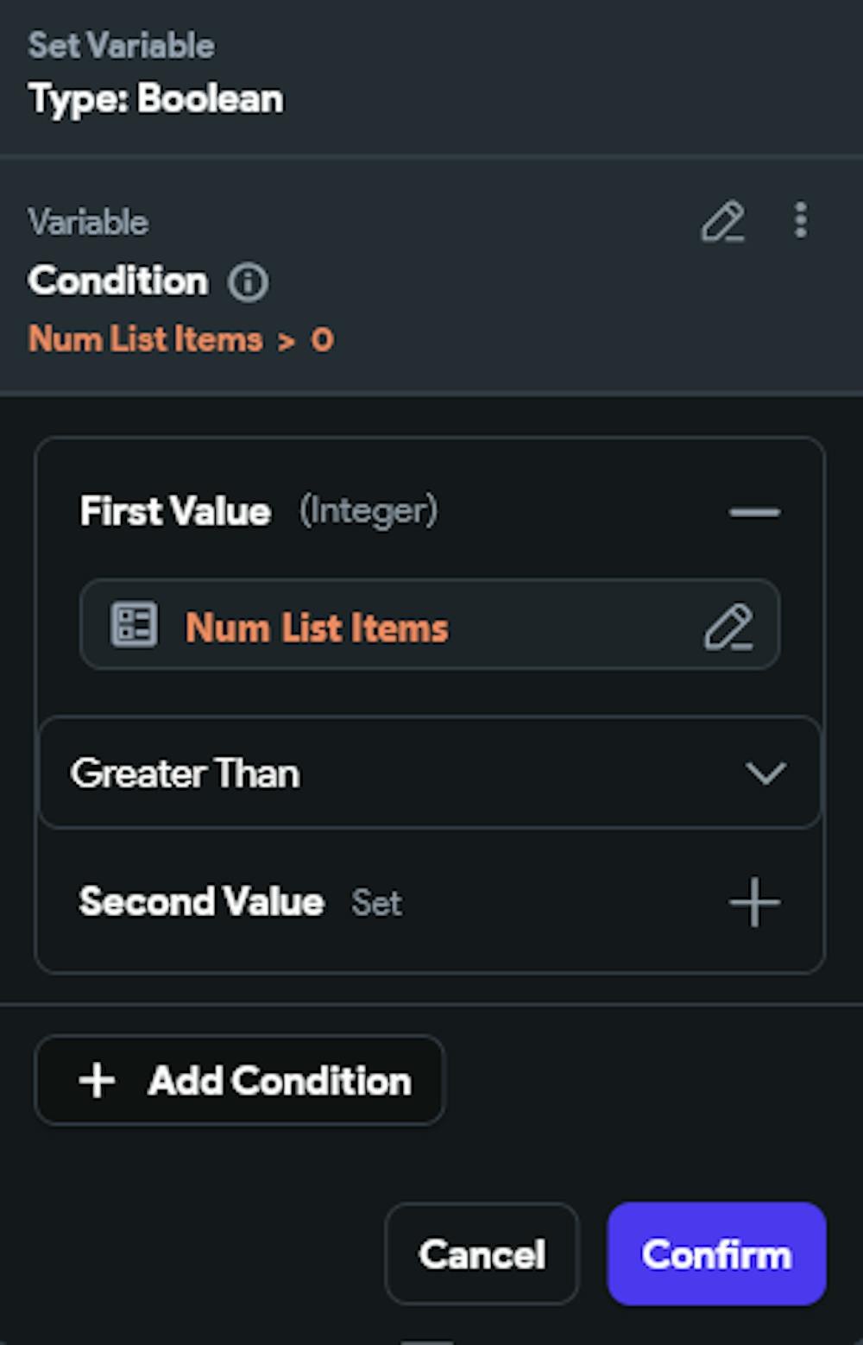Click the Condition variable title
863x1345 pixels.
118,281
